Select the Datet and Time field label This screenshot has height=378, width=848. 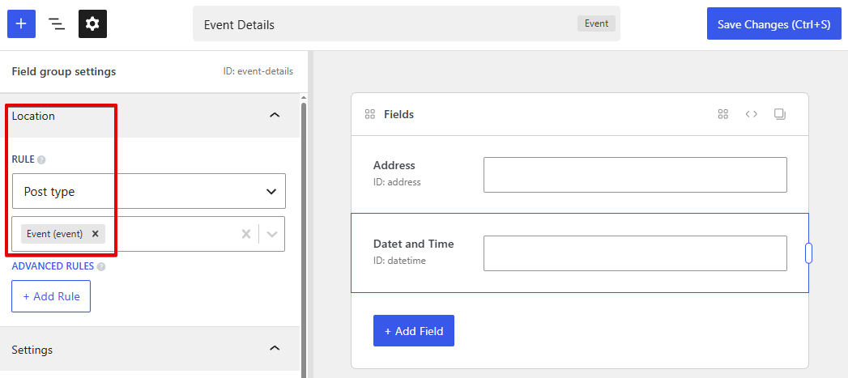[414, 244]
